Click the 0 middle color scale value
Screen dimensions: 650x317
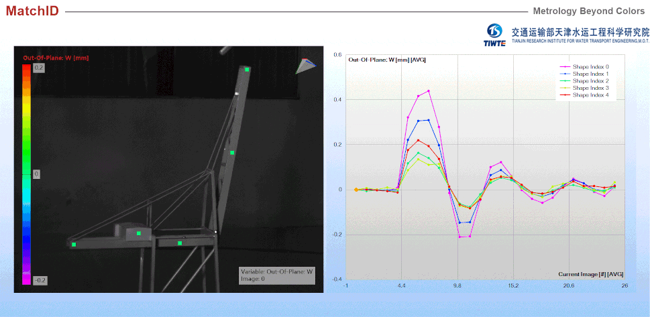click(36, 174)
